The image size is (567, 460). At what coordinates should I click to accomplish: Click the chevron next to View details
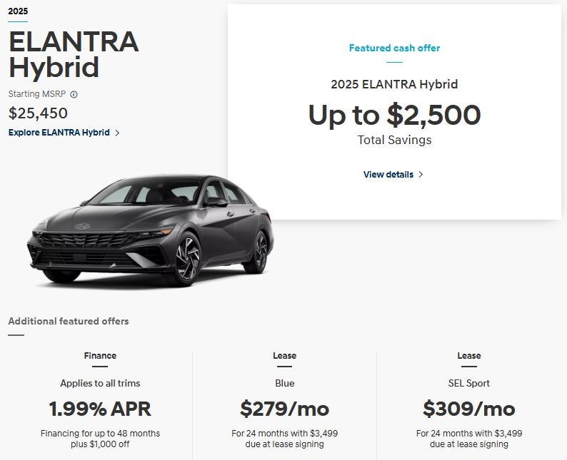pyautogui.click(x=421, y=175)
